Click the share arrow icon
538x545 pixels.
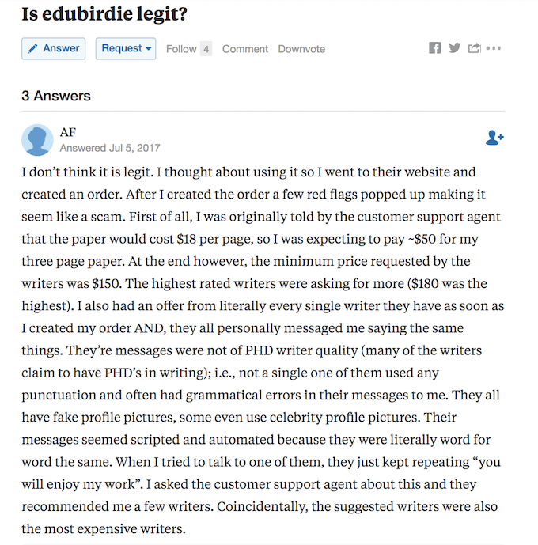474,48
